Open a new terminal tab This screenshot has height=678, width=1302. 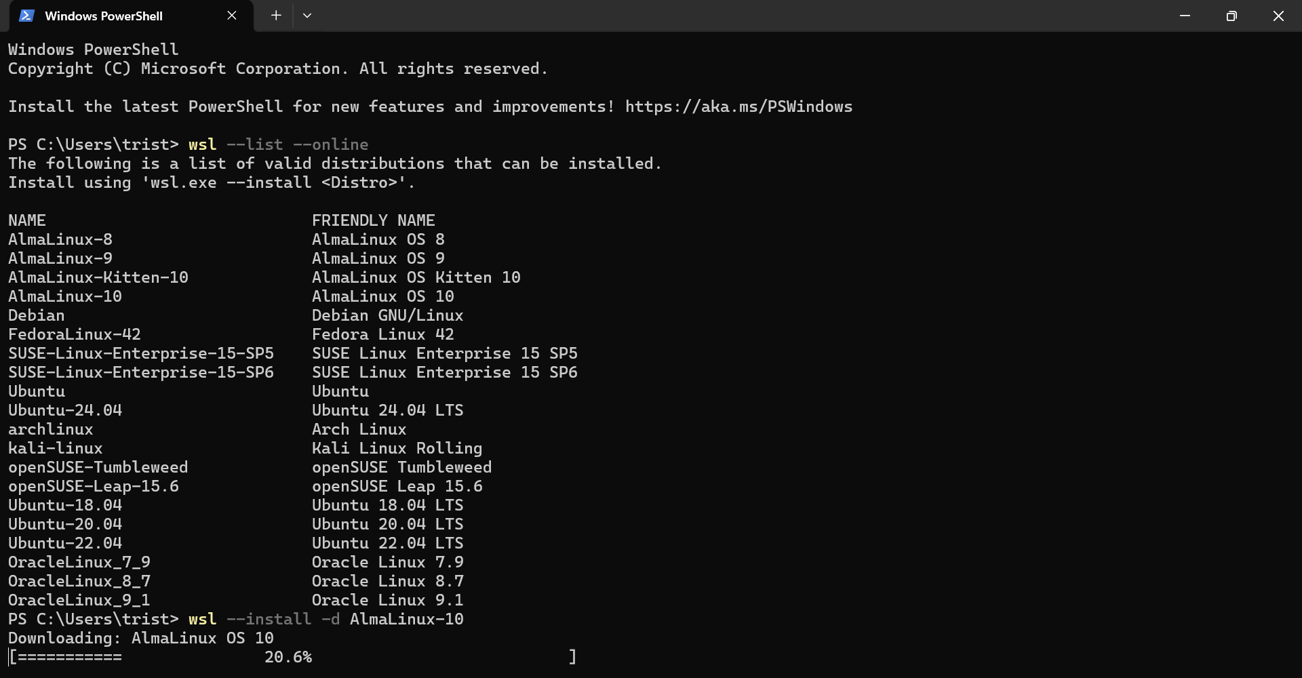pos(276,16)
